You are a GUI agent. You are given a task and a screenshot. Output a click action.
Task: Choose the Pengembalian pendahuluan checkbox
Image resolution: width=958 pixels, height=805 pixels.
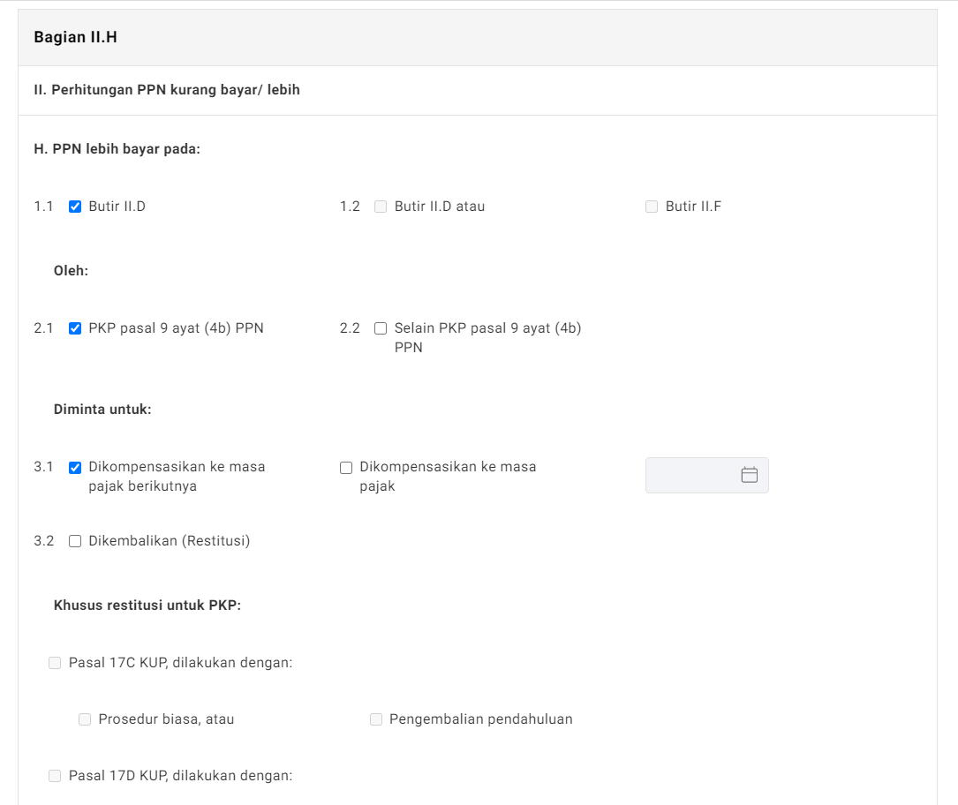(x=376, y=719)
